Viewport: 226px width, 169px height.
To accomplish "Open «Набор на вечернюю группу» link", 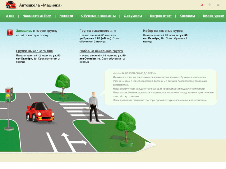I will click(101, 51).
